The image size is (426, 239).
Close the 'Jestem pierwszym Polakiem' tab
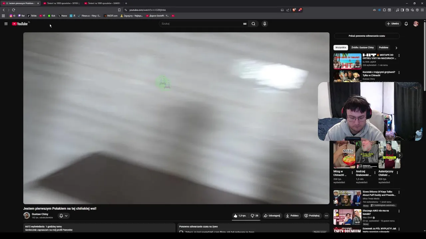click(x=38, y=3)
